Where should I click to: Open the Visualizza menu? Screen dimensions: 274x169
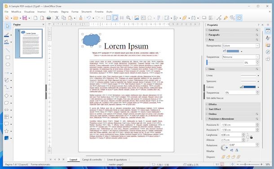(x=29, y=12)
